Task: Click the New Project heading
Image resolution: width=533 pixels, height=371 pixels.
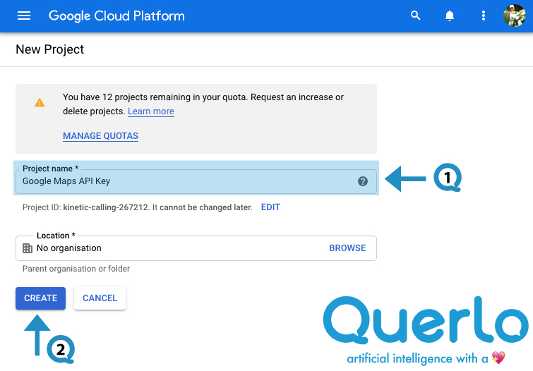Action: (x=49, y=49)
